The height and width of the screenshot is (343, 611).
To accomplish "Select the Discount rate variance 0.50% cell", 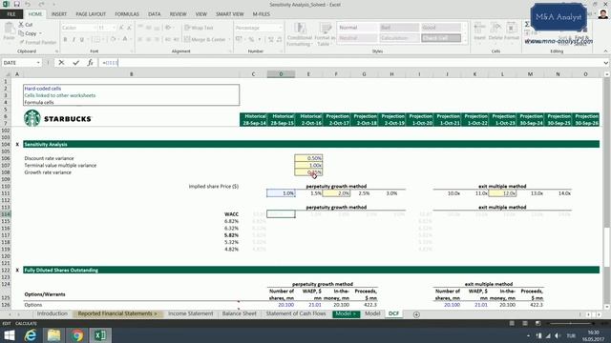I will click(x=308, y=158).
